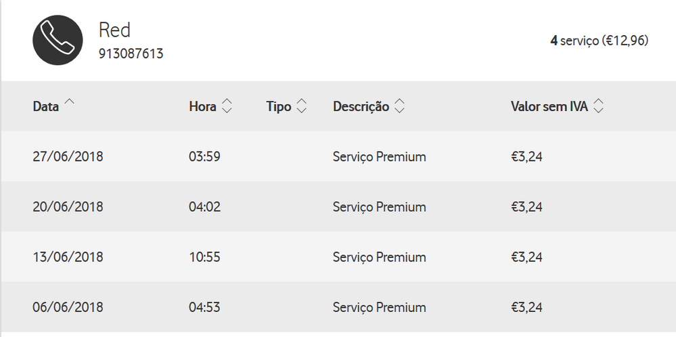Click the 04:02 time cell
676x337 pixels.
tap(205, 207)
